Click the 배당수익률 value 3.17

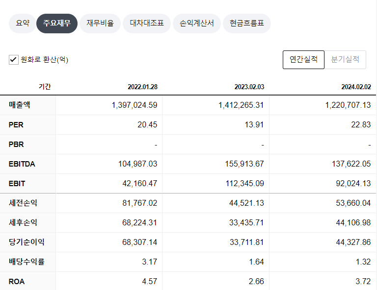coord(150,262)
